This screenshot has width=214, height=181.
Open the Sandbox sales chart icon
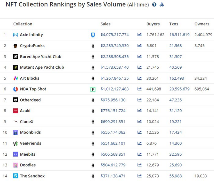point(139,176)
